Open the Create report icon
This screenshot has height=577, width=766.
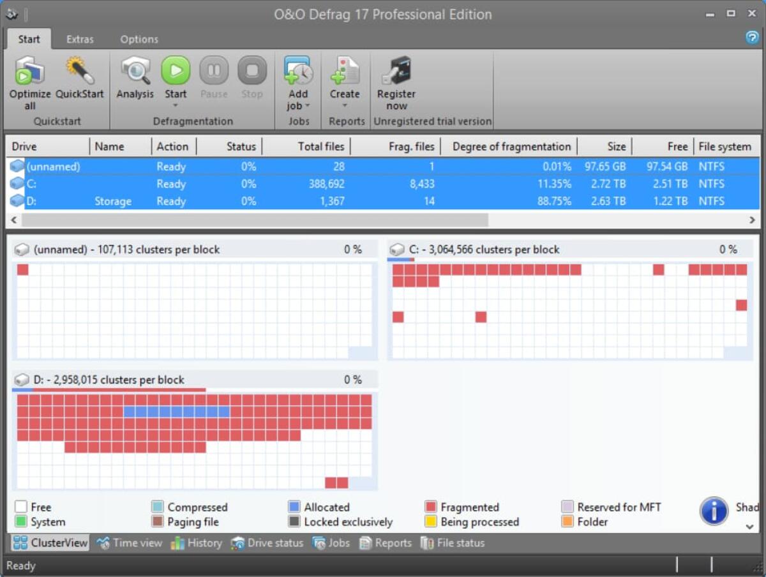tap(345, 70)
